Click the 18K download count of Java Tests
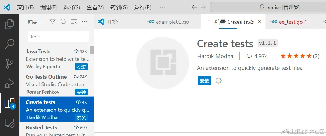This screenshot has height=136, width=326. tap(80, 51)
